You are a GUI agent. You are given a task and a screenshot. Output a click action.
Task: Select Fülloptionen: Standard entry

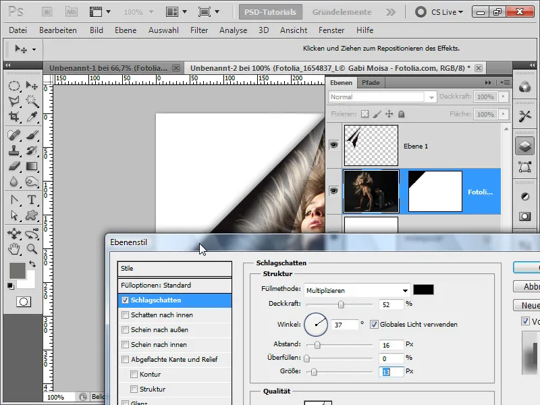174,285
